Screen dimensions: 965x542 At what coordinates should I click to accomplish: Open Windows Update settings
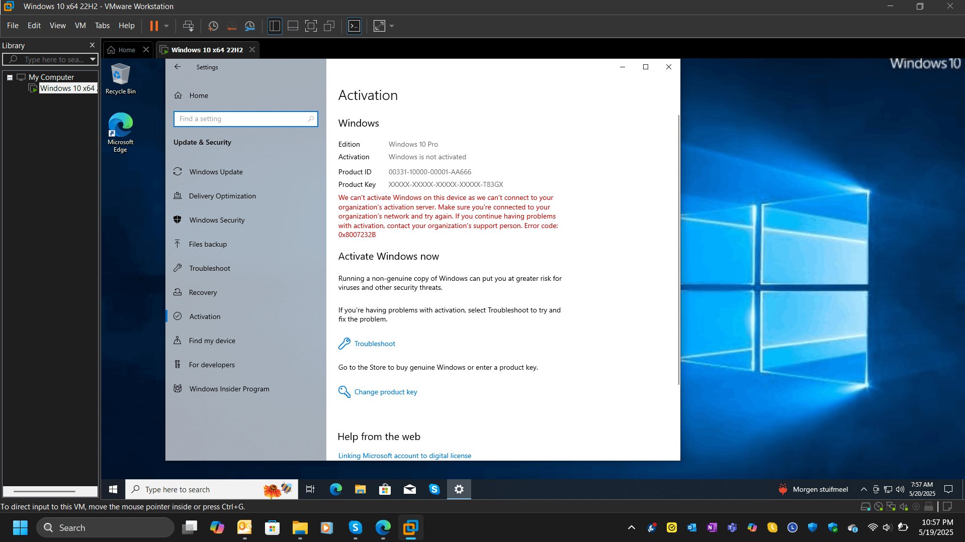coord(245,172)
